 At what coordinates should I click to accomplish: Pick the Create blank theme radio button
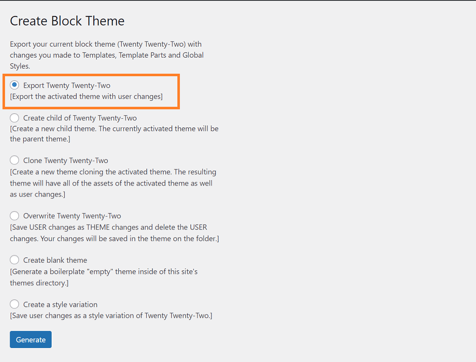click(x=14, y=260)
